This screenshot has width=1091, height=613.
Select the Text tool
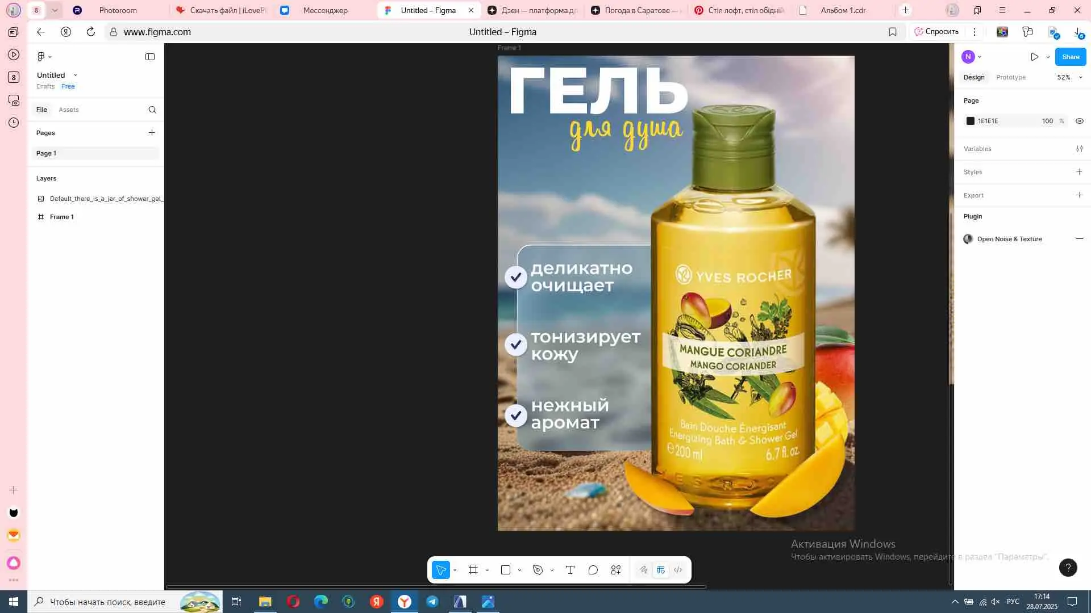570,570
